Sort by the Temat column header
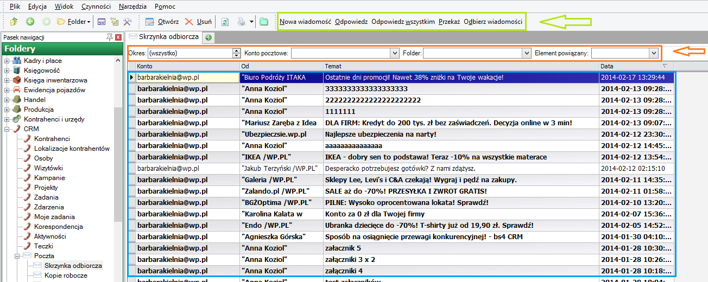Viewport: 708px width, 282px height. (x=461, y=66)
